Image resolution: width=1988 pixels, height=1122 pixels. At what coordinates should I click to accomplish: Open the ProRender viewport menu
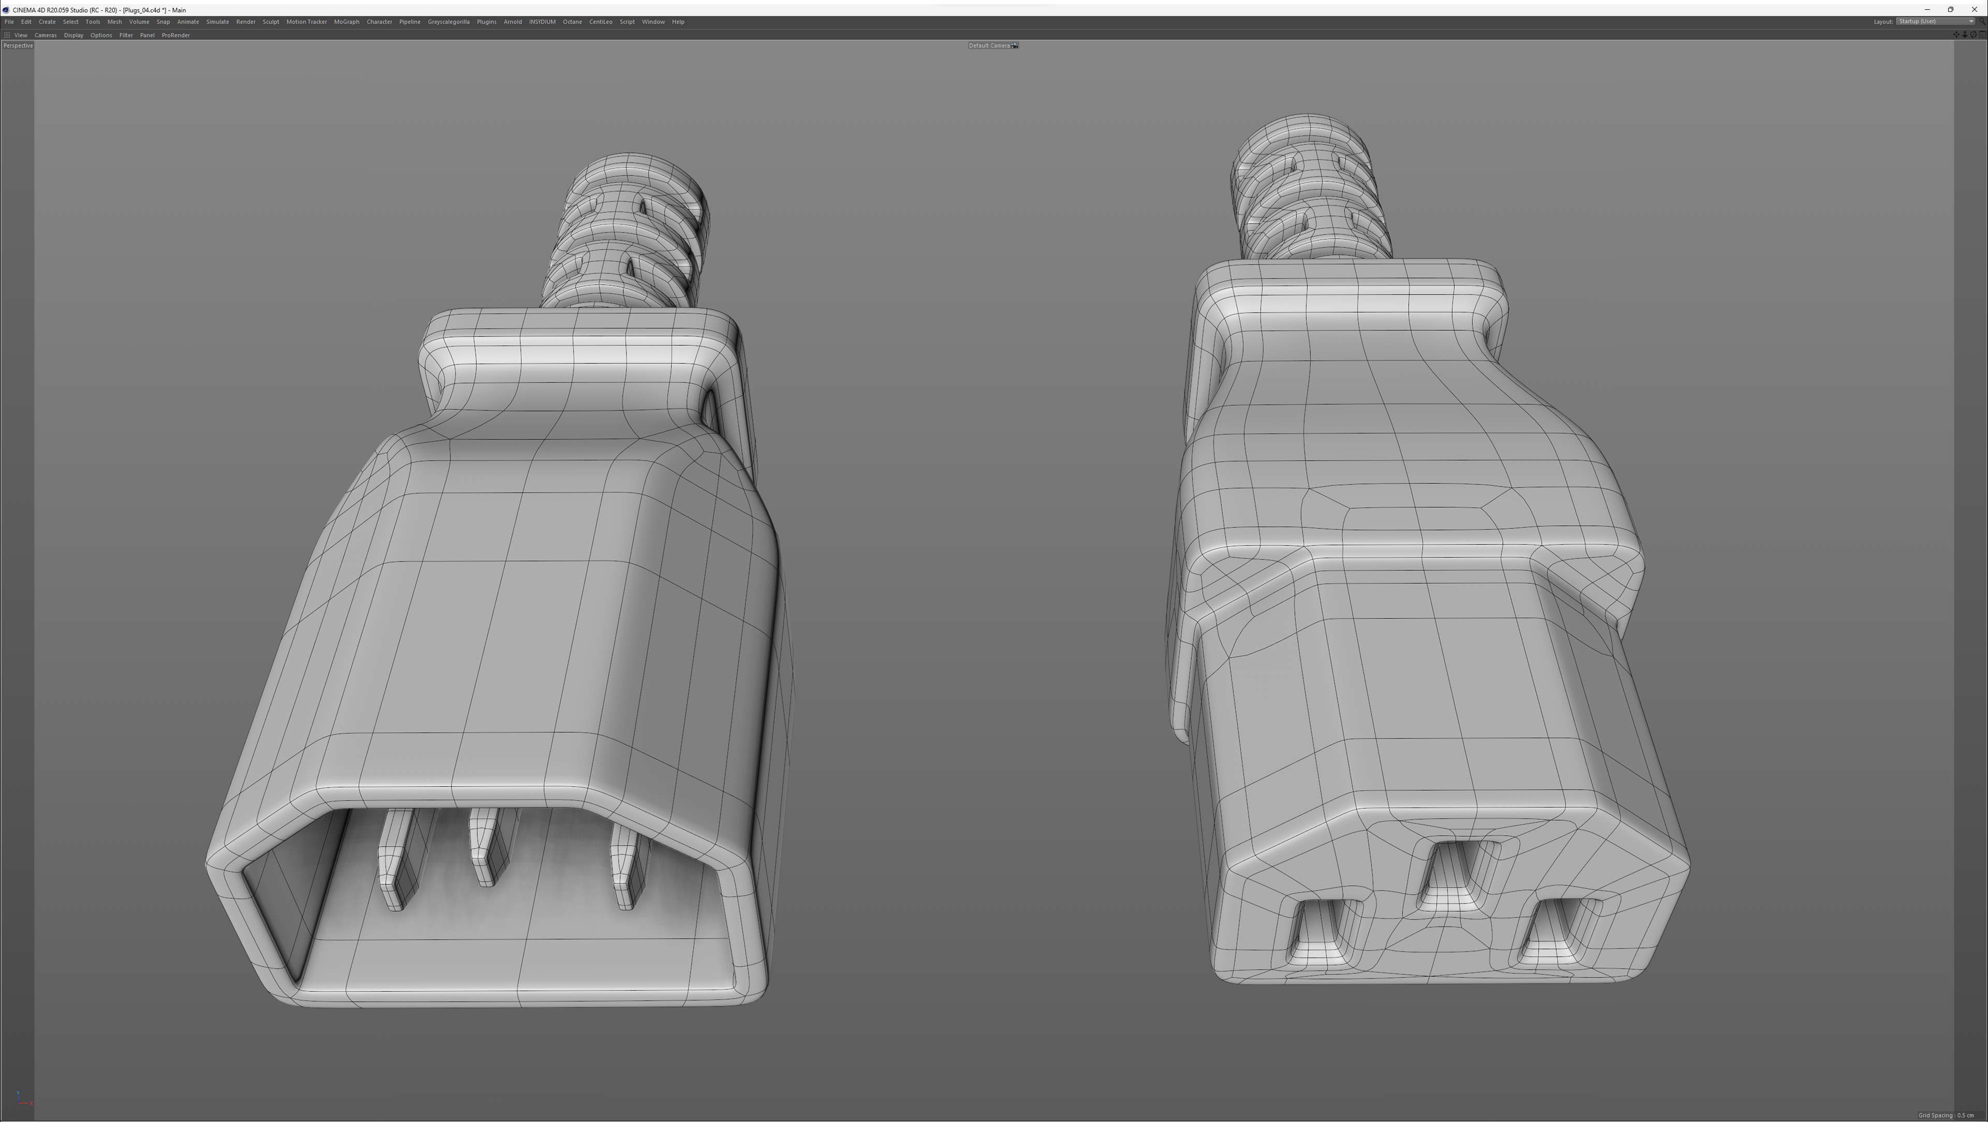(175, 35)
